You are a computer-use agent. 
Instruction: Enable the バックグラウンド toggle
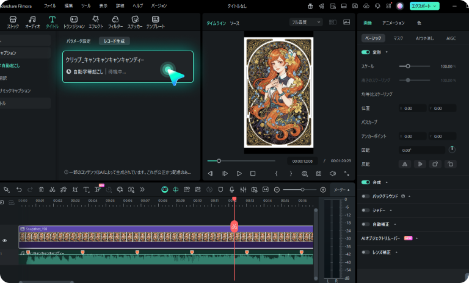point(366,196)
